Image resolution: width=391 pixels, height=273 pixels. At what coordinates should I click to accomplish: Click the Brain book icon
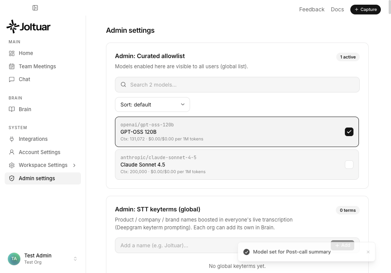12,110
